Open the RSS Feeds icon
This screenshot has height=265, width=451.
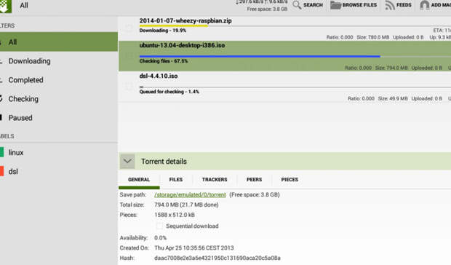coord(390,5)
